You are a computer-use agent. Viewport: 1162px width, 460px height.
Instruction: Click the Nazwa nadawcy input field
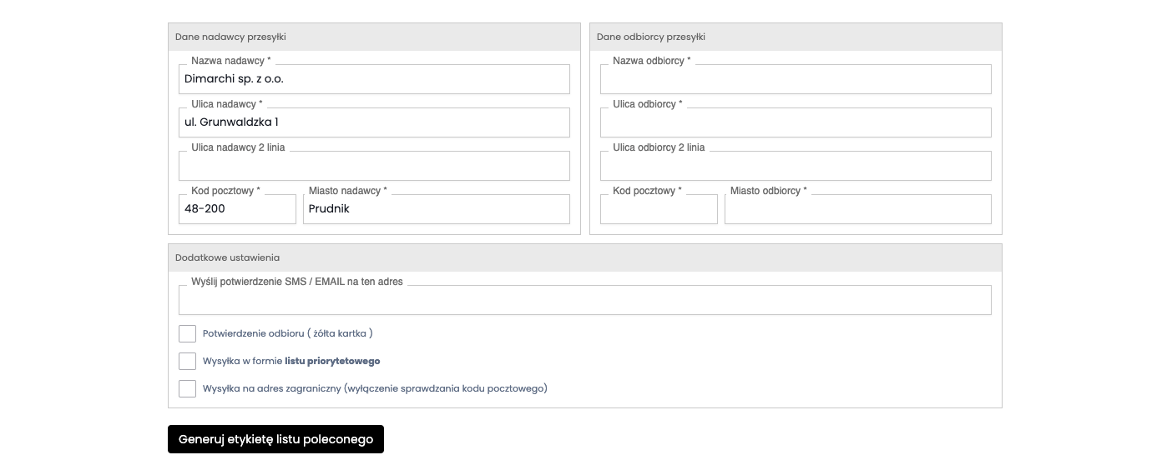(374, 79)
